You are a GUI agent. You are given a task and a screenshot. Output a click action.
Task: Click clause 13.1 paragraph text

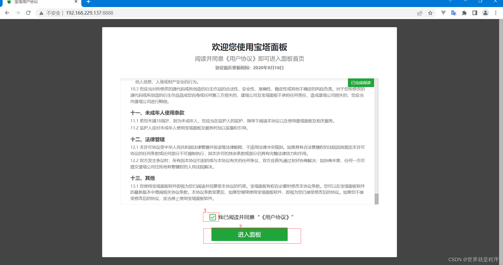248,192
